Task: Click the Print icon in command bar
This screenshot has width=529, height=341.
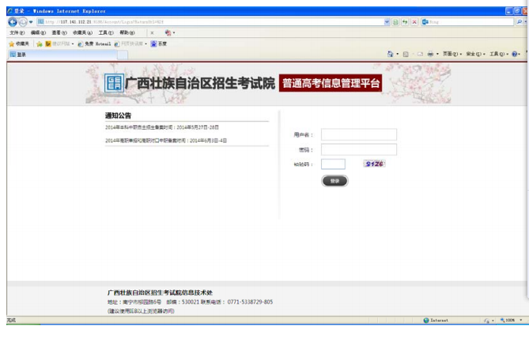Action: pyautogui.click(x=430, y=54)
